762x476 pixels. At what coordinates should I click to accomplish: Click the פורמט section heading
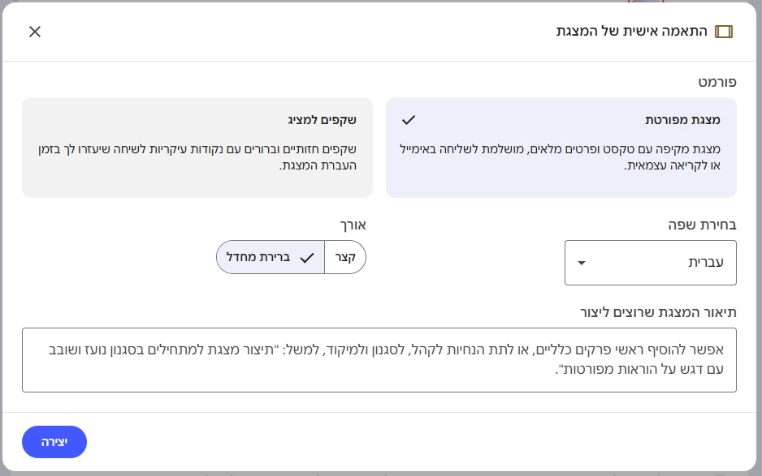click(717, 82)
